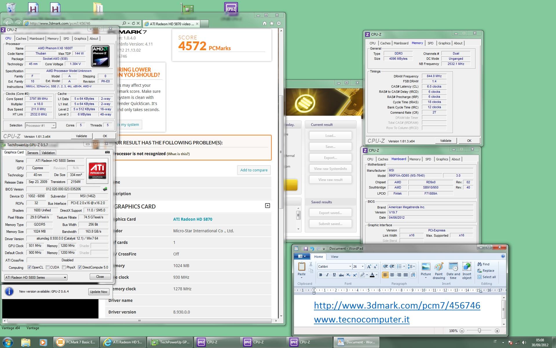Open the Validation tab in GPU-Z
The image size is (556, 348).
point(48,153)
